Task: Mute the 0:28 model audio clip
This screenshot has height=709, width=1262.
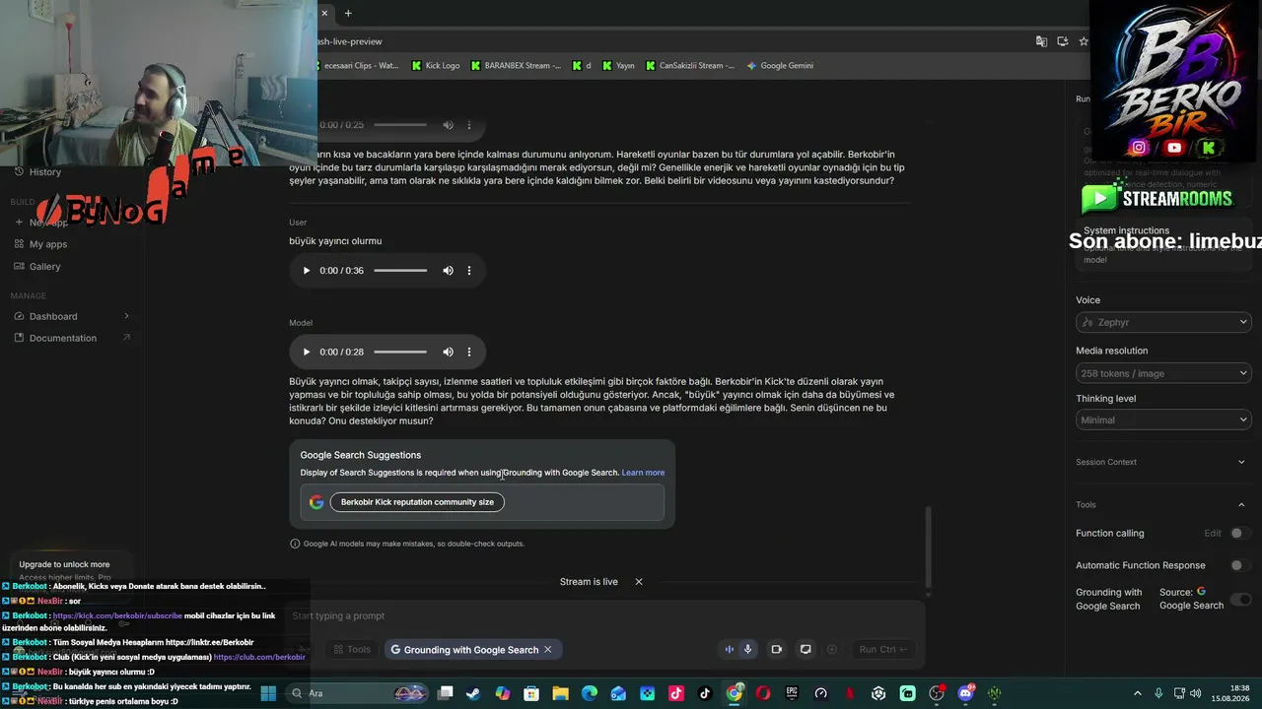Action: [x=448, y=352]
